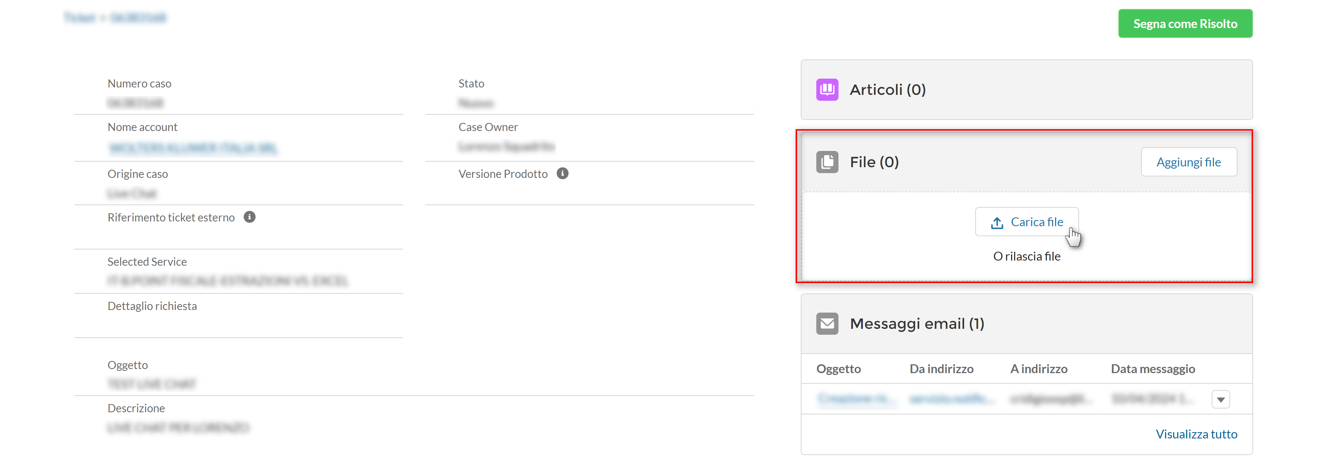Click the Carica file upload button
The width and height of the screenshot is (1327, 458).
tap(1026, 222)
